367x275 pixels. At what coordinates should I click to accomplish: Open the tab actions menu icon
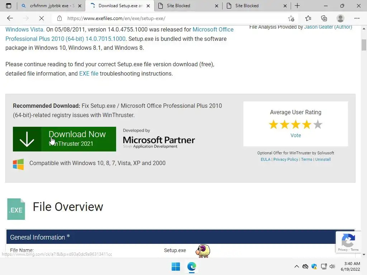[9, 6]
